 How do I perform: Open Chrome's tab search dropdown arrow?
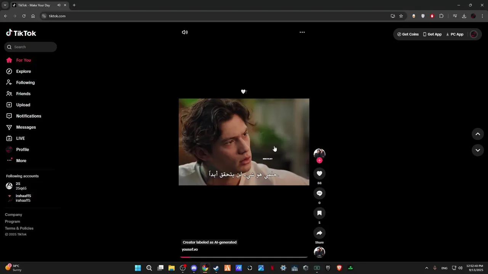click(x=5, y=5)
